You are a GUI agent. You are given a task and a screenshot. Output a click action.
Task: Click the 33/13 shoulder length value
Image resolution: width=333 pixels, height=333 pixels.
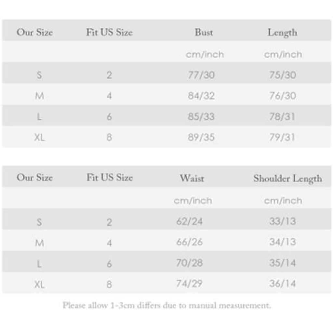coord(282,221)
